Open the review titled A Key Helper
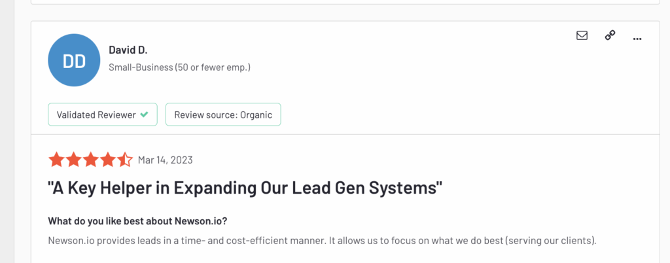Viewport: 670px width, 263px height. point(245,188)
